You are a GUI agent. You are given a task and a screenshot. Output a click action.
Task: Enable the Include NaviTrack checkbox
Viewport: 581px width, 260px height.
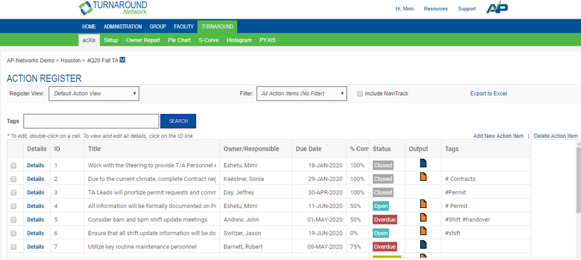pyautogui.click(x=360, y=93)
